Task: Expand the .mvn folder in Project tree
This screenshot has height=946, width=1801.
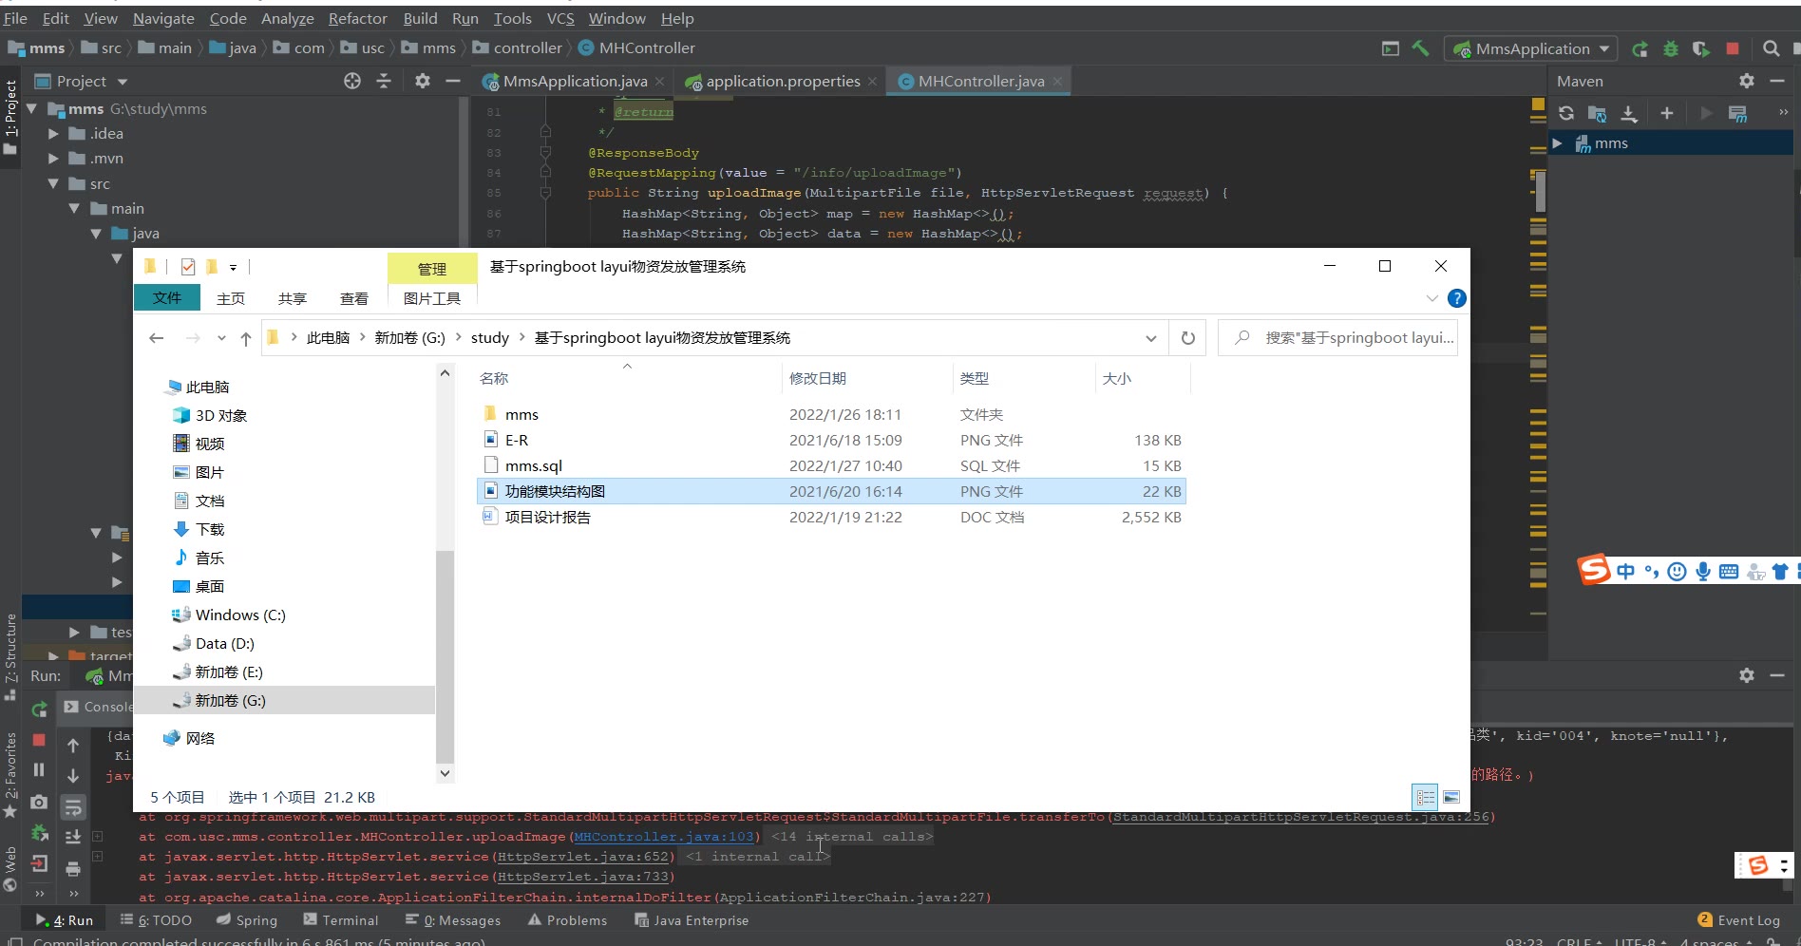Action: coord(54,159)
